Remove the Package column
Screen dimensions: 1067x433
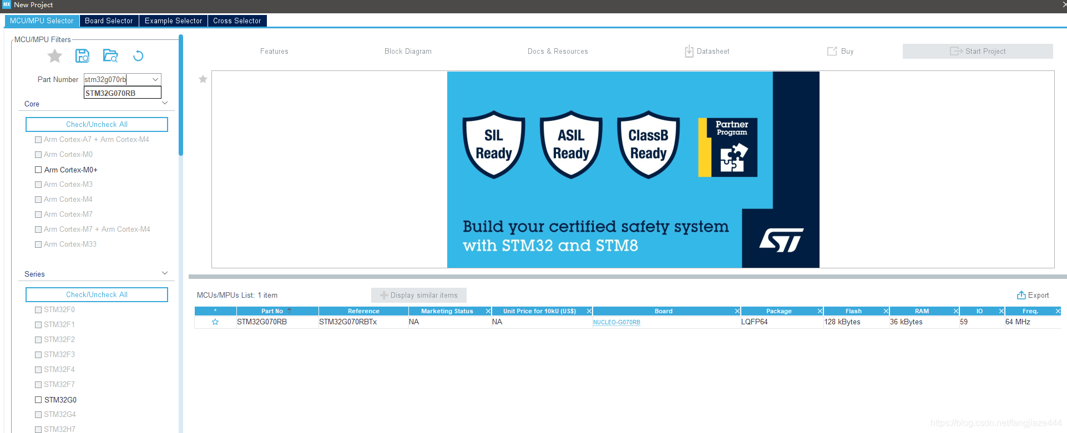click(820, 311)
